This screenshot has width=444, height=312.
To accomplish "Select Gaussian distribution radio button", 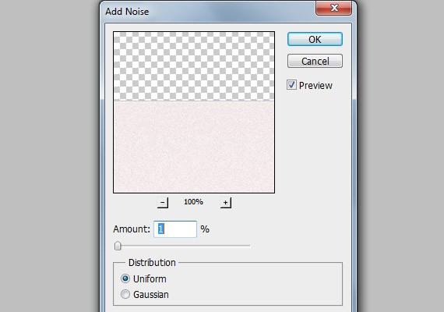I will point(125,294).
